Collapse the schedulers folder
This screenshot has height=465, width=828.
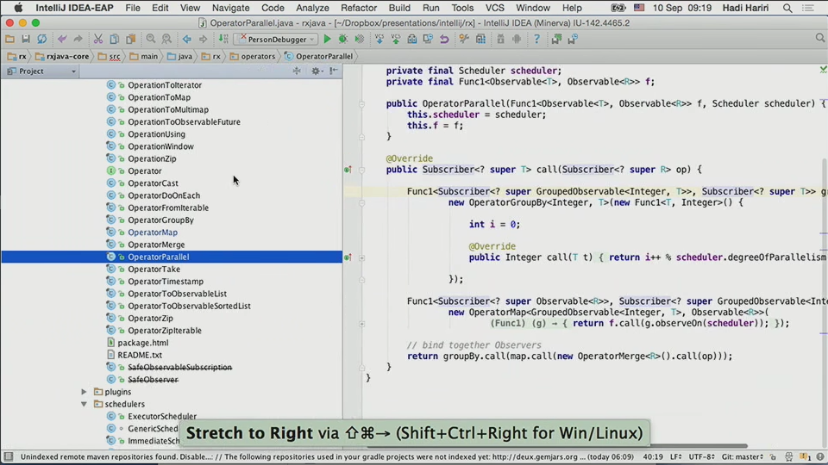(97, 404)
